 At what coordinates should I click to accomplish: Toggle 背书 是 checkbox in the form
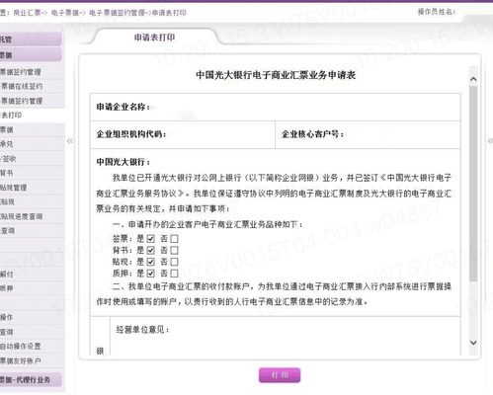click(x=150, y=250)
